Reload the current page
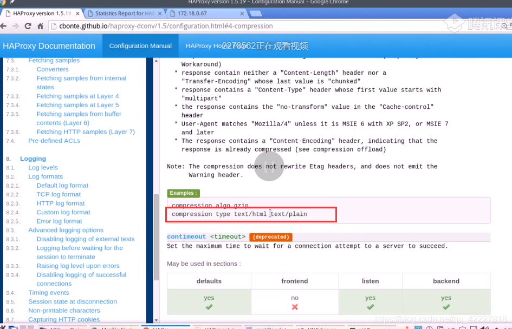The image size is (512, 329). pyautogui.click(x=28, y=26)
